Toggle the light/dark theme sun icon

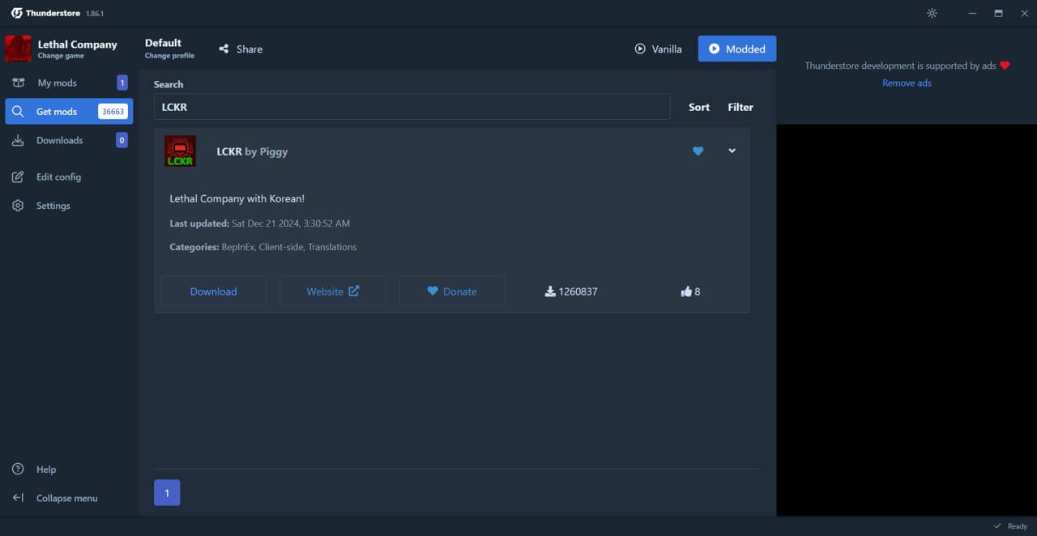click(x=932, y=13)
